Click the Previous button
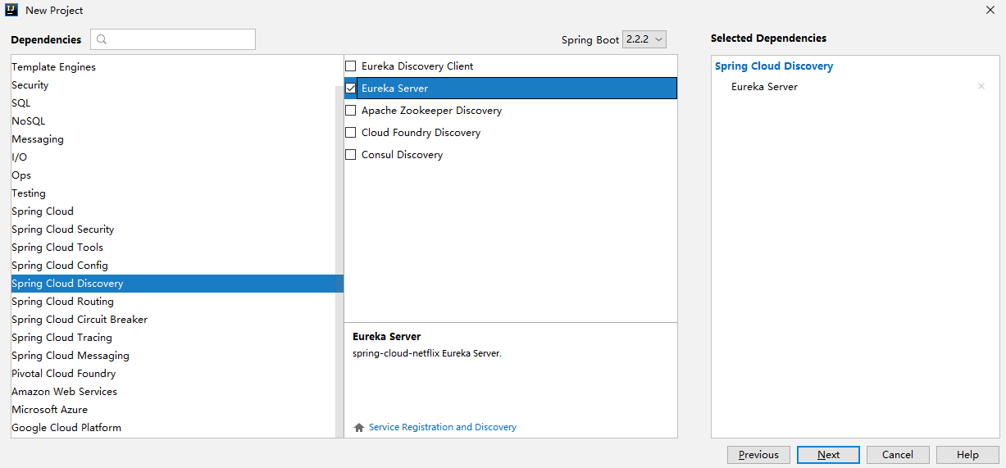Image resolution: width=1006 pixels, height=468 pixels. (758, 455)
